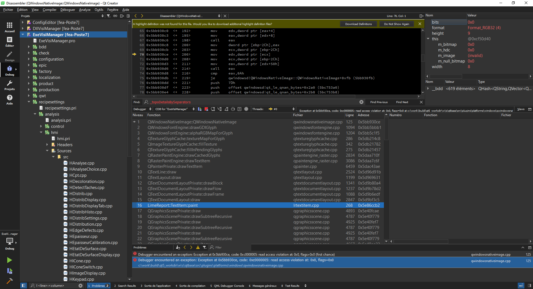Collapse the ExeVisiManager project node
This screenshot has width=533, height=289.
tap(22, 35)
